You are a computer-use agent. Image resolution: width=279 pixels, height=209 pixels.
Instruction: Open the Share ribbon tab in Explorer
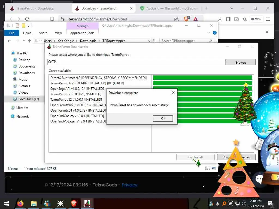point(43,33)
